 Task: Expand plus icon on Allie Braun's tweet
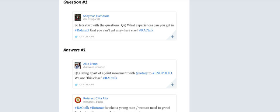click(172, 85)
